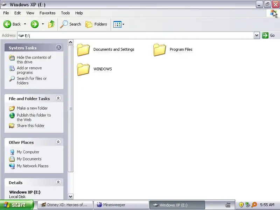The height and width of the screenshot is (210, 280).
Task: Collapse the Other Places panel
Action: (x=58, y=142)
